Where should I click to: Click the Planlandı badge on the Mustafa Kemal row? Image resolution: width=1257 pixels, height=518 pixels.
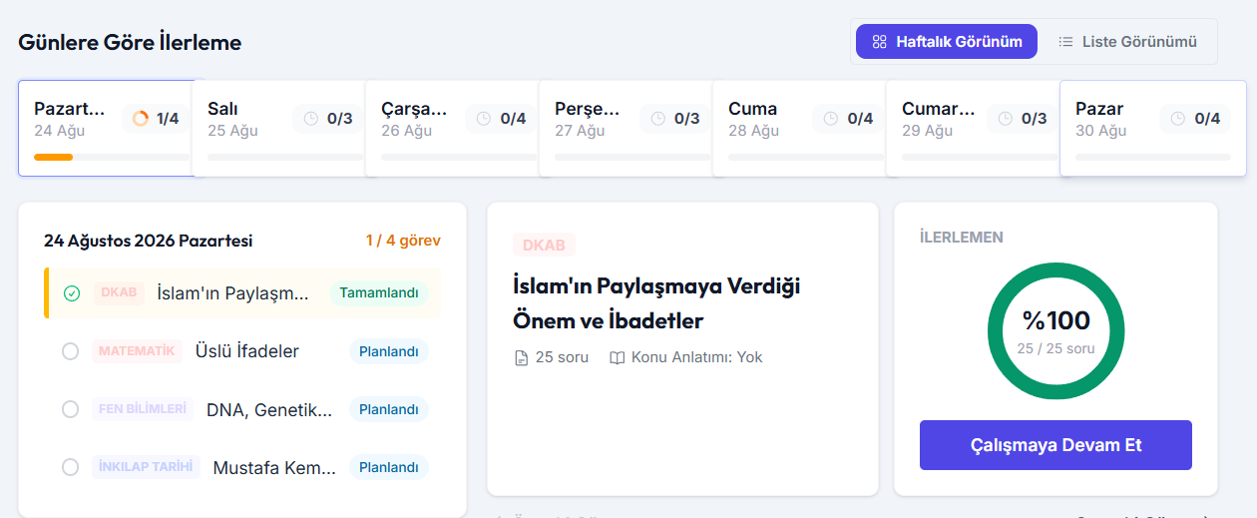click(x=389, y=467)
